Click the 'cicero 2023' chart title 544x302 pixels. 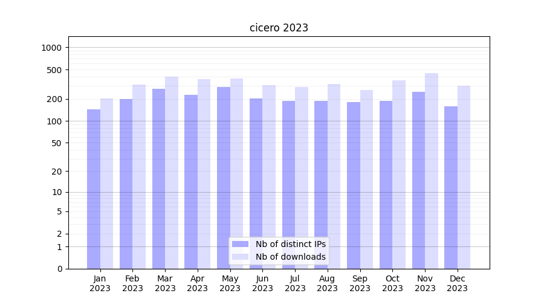[x=279, y=28]
